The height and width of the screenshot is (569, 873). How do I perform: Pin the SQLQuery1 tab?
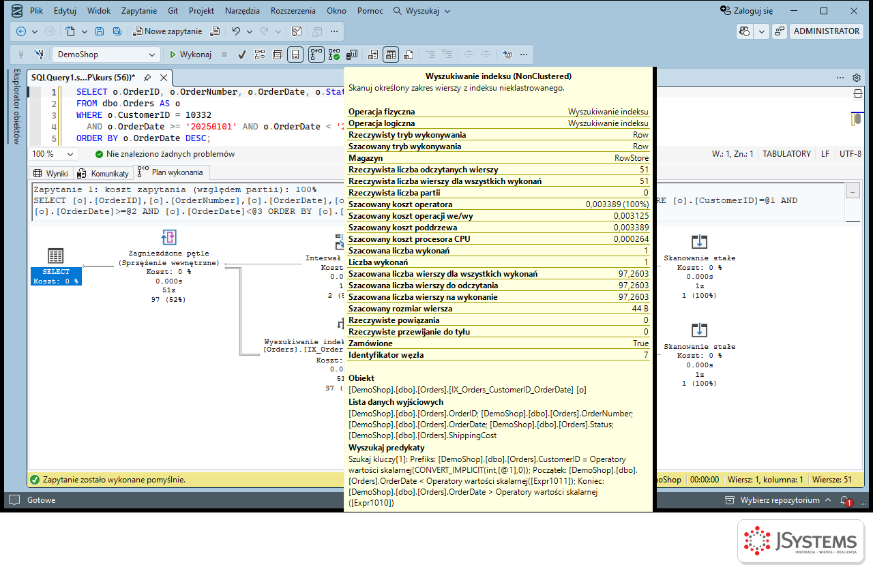(x=147, y=78)
